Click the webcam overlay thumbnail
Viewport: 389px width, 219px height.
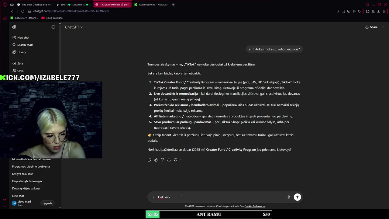coord(51,120)
